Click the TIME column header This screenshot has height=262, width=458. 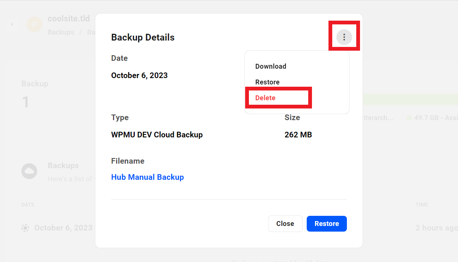tap(422, 205)
